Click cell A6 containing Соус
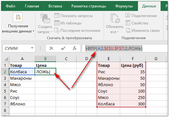The image size is (169, 117). (22, 97)
